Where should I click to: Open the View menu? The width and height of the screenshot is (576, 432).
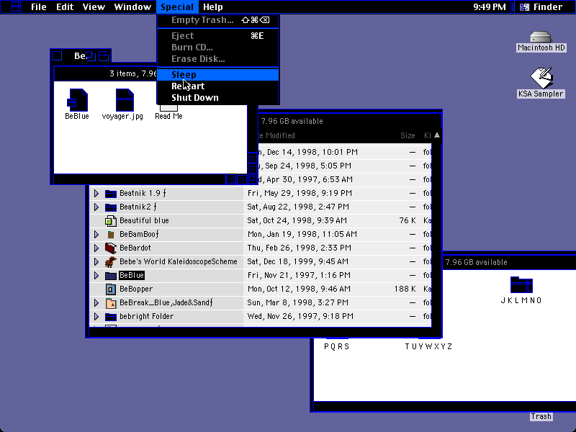pos(94,6)
